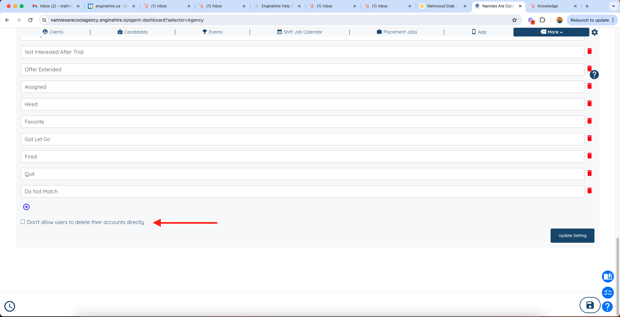Click the floppy disk save icon
Screen dimensions: 620x317
(590, 305)
